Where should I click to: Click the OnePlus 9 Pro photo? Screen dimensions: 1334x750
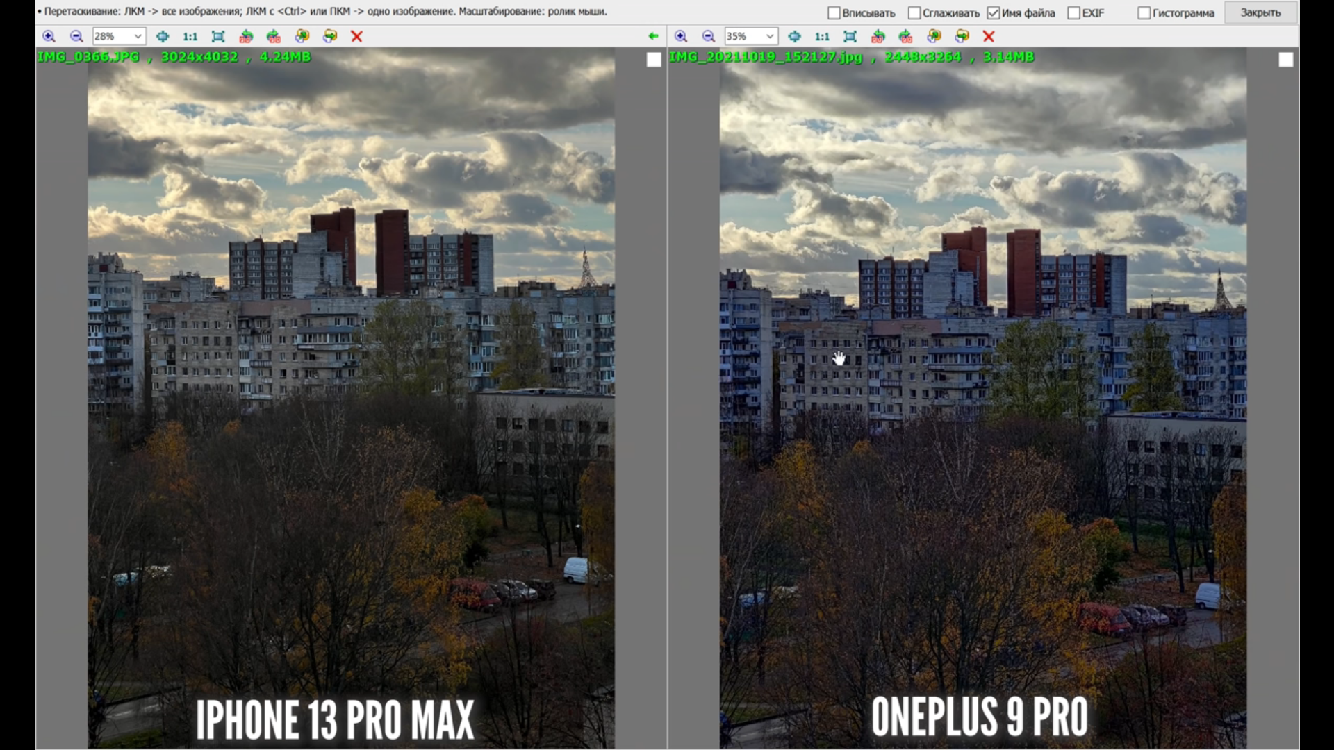pyautogui.click(x=983, y=397)
